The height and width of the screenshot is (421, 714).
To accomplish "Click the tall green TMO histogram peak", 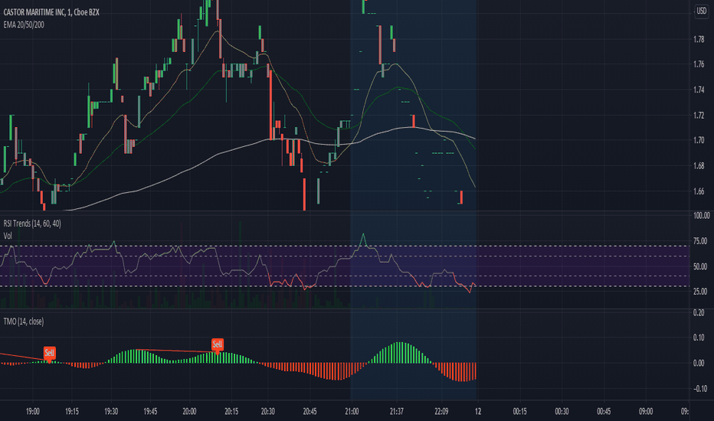I will 399,352.
